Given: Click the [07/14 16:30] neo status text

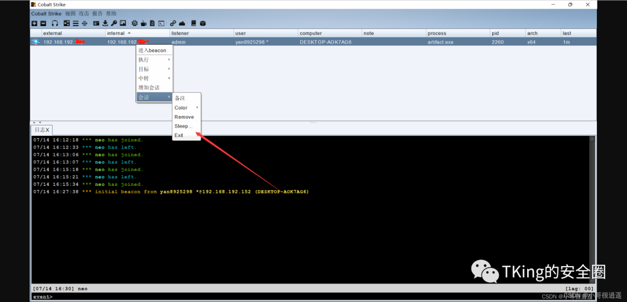Looking at the screenshot, I should [x=60, y=289].
